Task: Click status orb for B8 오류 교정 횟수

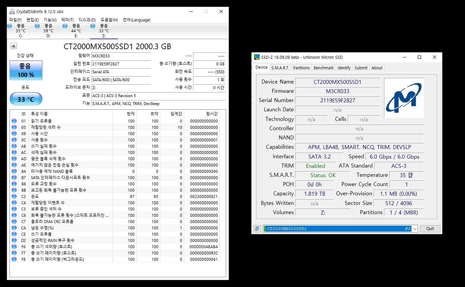Action: pos(14,184)
